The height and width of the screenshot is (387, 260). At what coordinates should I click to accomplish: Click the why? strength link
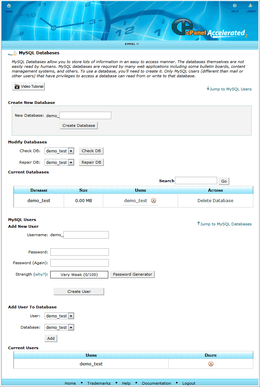pos(40,274)
